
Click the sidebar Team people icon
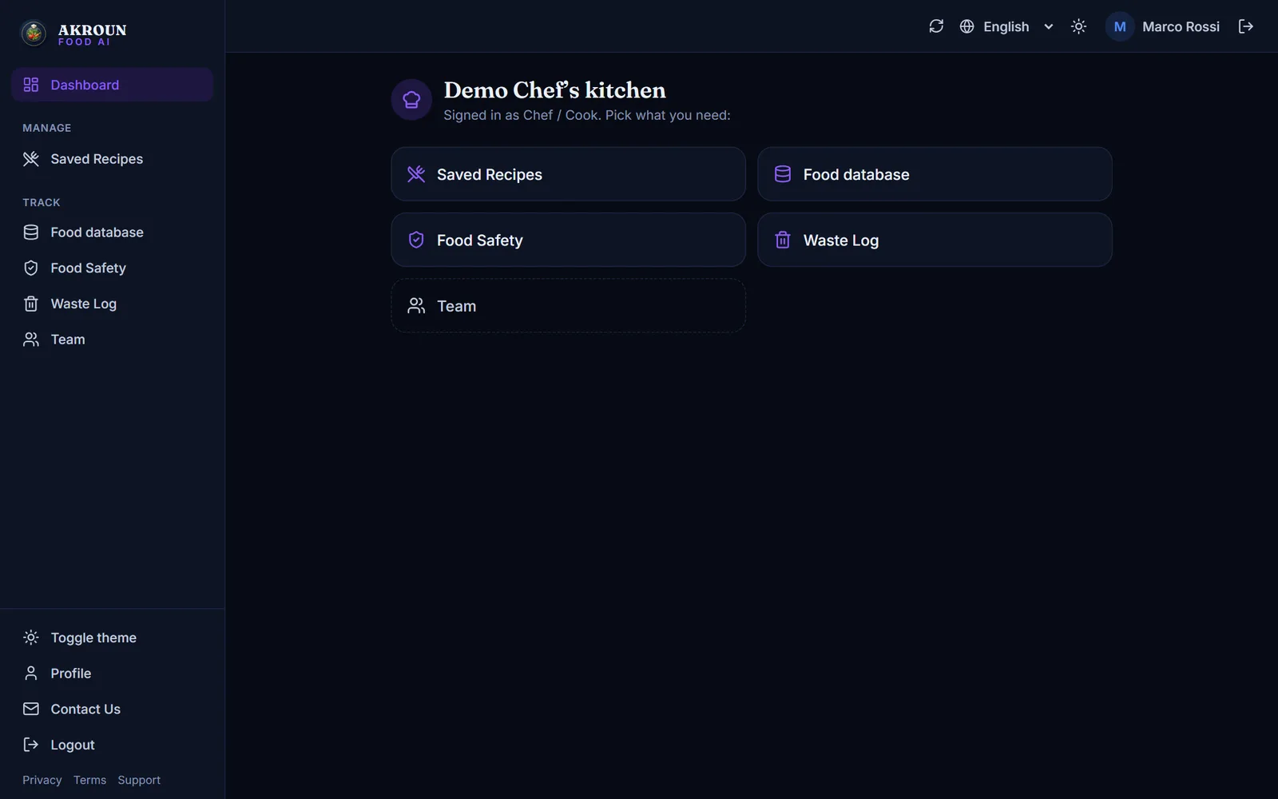[31, 340]
